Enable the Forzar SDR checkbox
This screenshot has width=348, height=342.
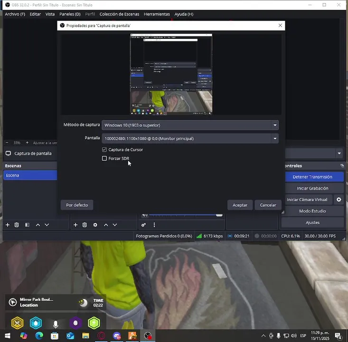[x=104, y=158]
